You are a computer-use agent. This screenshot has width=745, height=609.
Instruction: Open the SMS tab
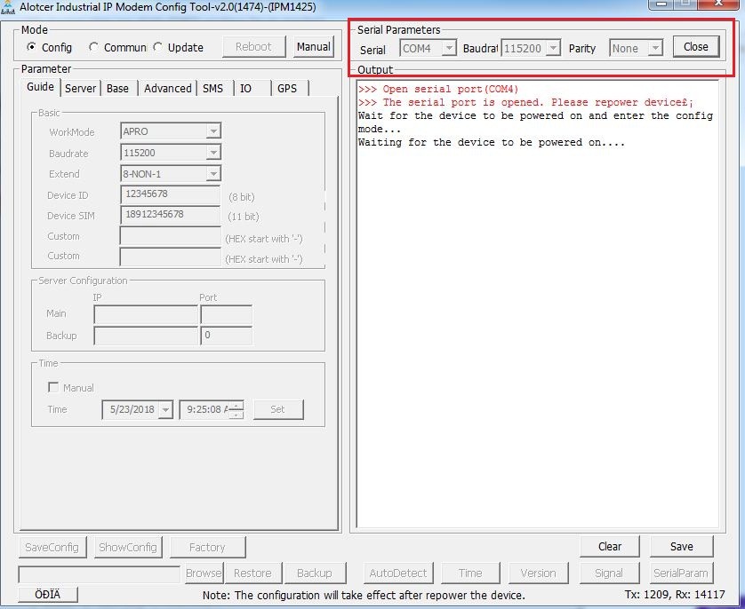(212, 88)
